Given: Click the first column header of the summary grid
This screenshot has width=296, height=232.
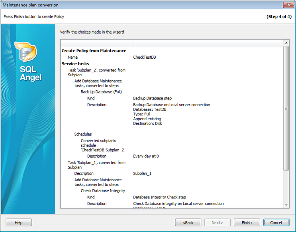Looking at the screenshot, I should pos(96,43).
